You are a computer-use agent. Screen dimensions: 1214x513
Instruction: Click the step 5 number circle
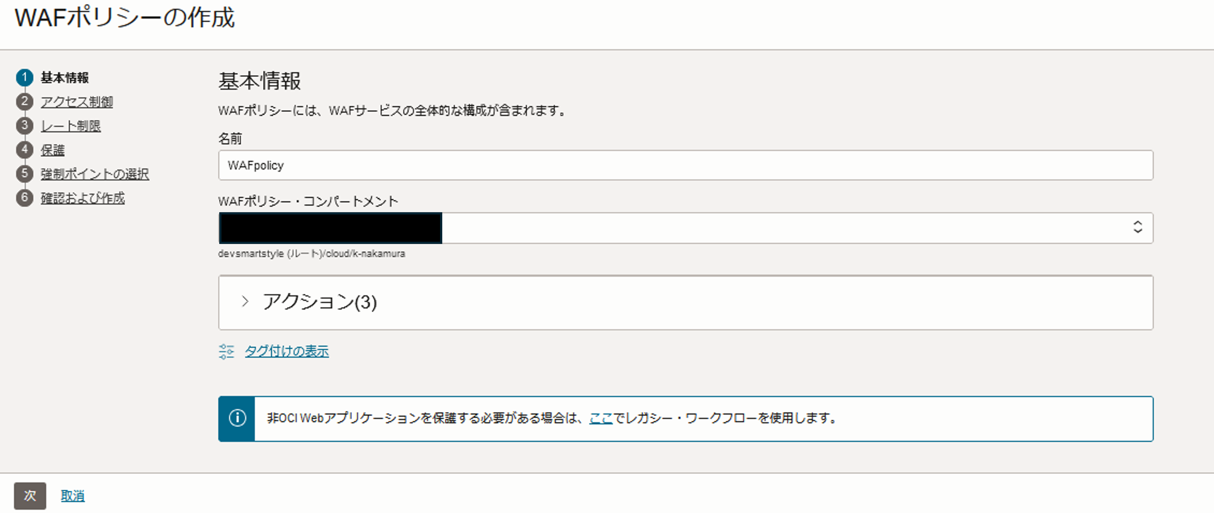point(24,174)
